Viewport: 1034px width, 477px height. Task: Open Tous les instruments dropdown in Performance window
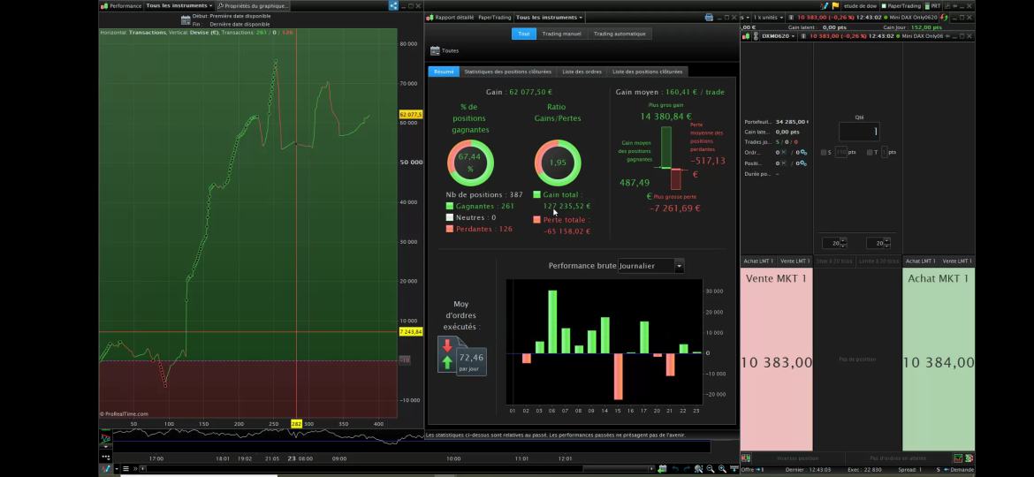[179, 5]
